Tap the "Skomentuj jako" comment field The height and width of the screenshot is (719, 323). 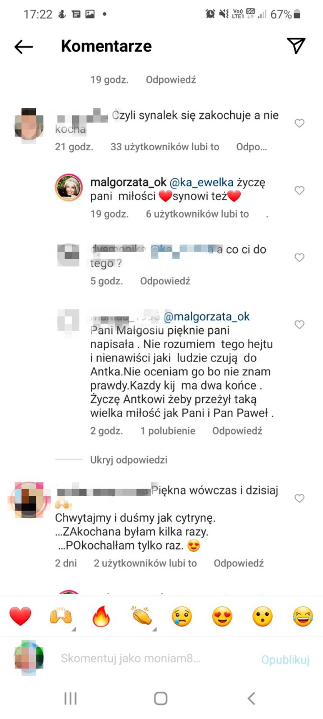pyautogui.click(x=131, y=658)
